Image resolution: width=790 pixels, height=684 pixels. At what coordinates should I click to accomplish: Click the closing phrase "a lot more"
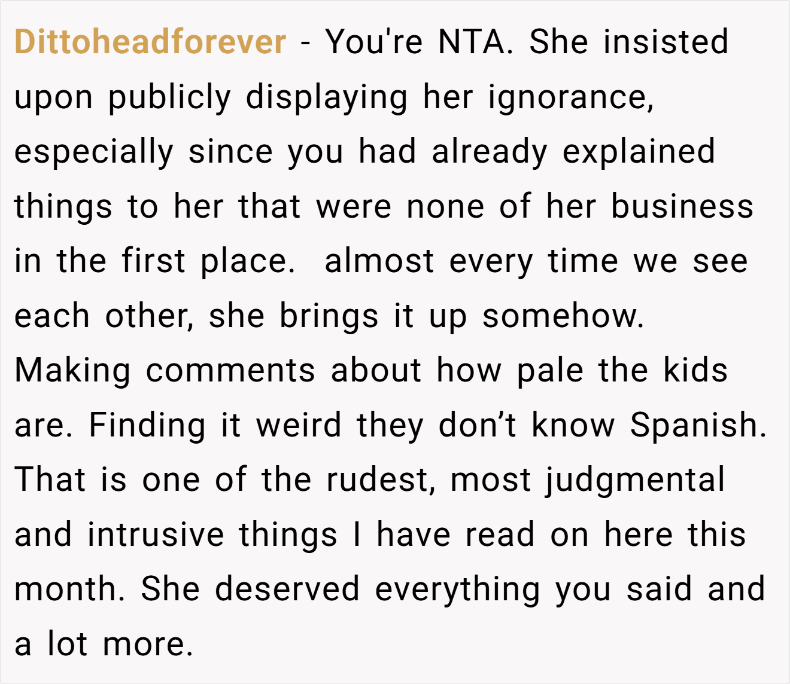[104, 644]
